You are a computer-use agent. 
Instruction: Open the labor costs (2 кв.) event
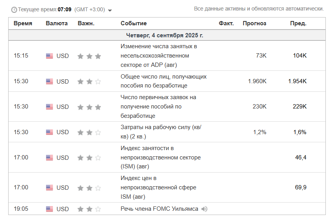(x=161, y=132)
